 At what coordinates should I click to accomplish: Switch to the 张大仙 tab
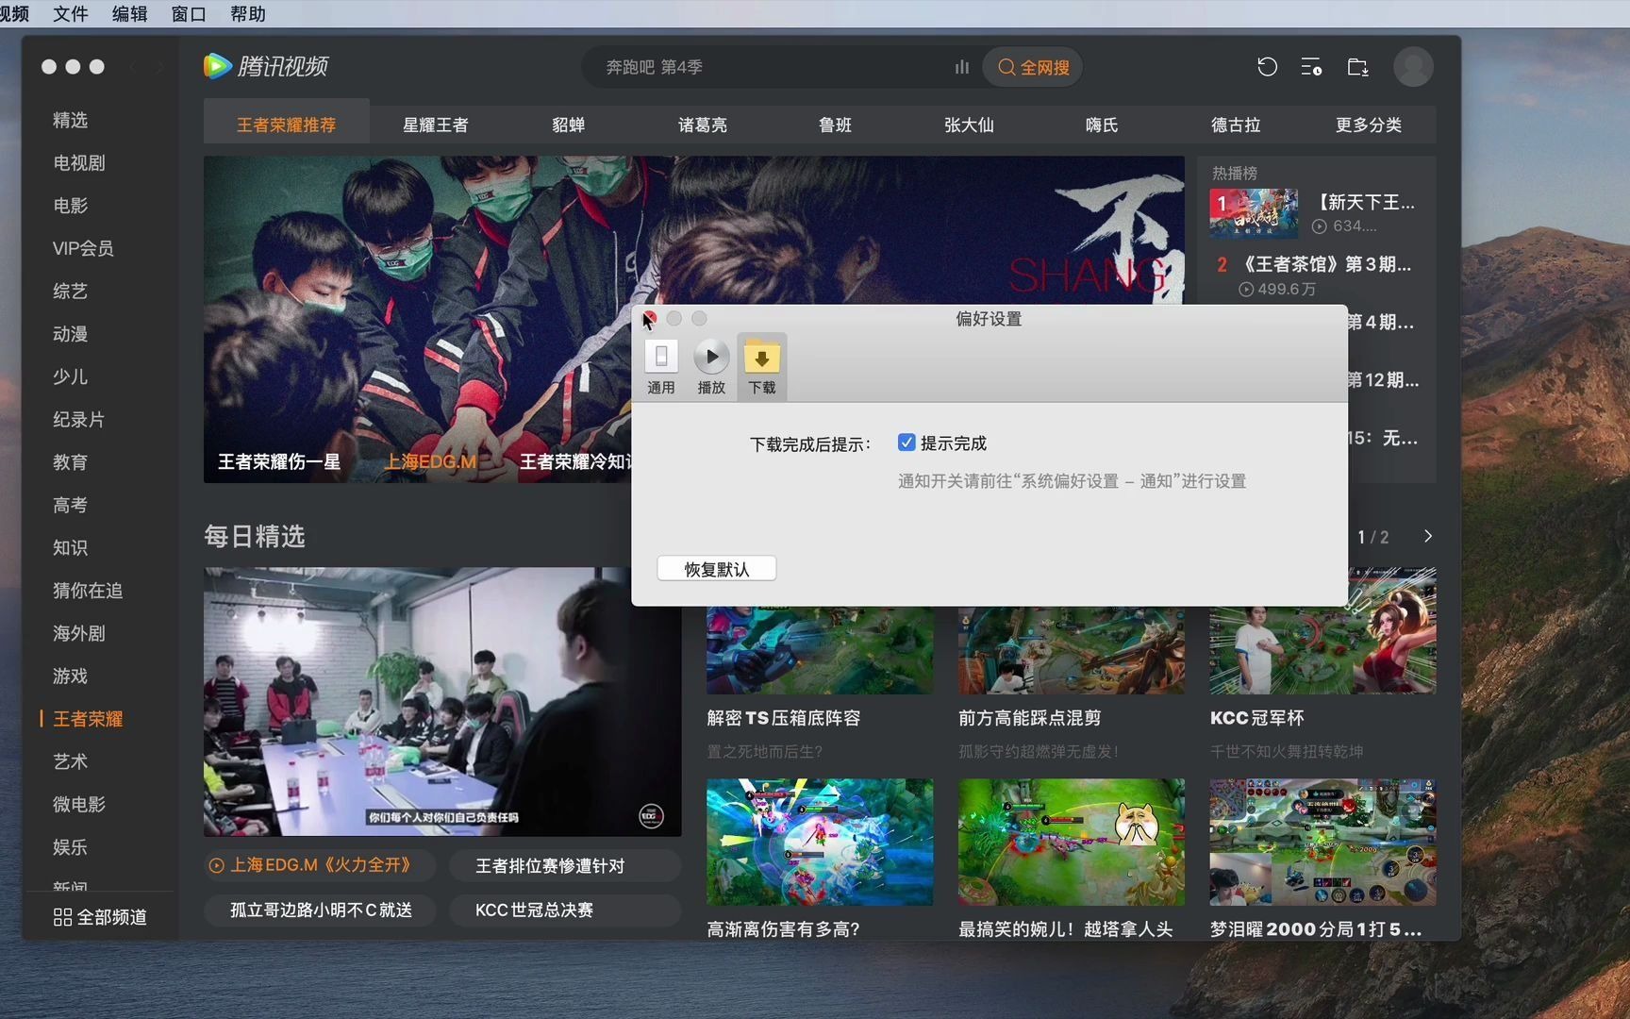coord(969,125)
